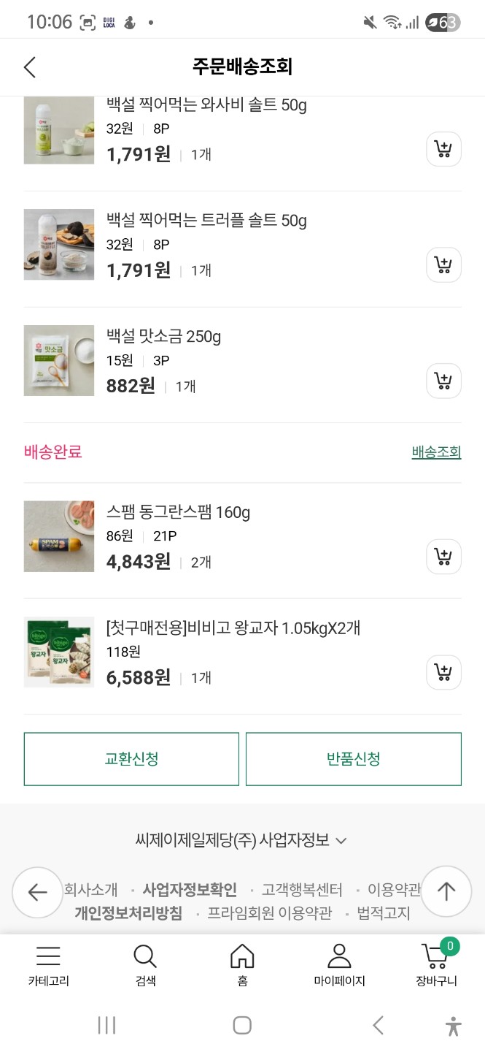Add 와사비 솔트 50g to cart
This screenshot has width=485, height=1052.
click(x=443, y=150)
